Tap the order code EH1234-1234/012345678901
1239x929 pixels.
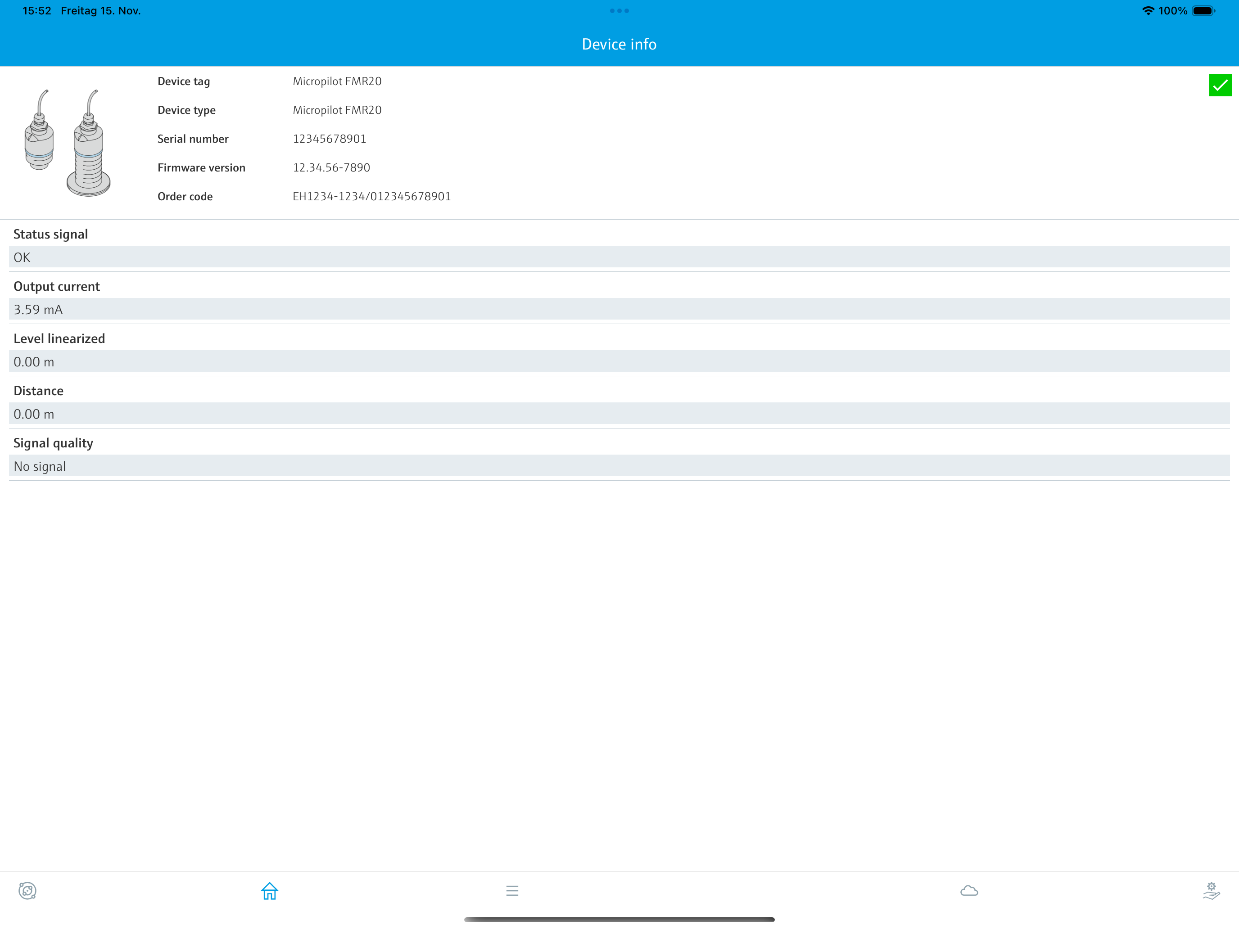point(371,197)
